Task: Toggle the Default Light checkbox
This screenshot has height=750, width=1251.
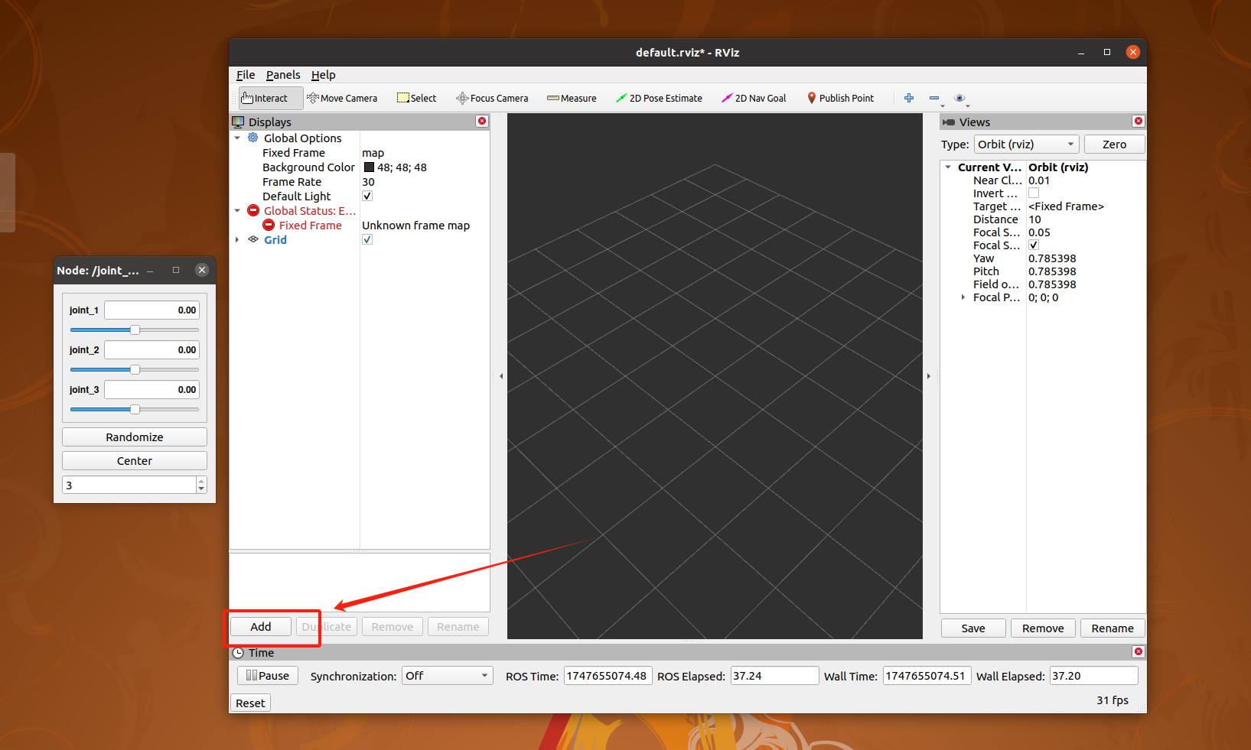Action: coord(367,196)
